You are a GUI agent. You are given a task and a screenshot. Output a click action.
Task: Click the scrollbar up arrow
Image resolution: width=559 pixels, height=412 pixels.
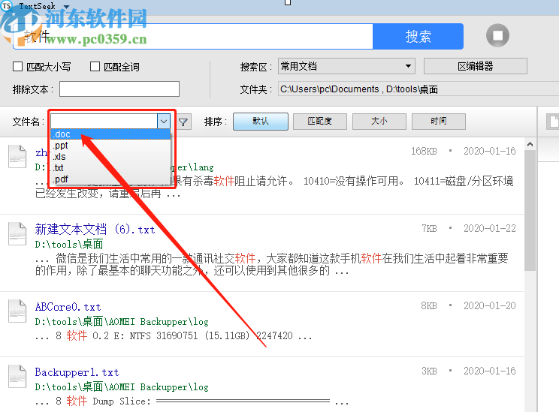530,144
